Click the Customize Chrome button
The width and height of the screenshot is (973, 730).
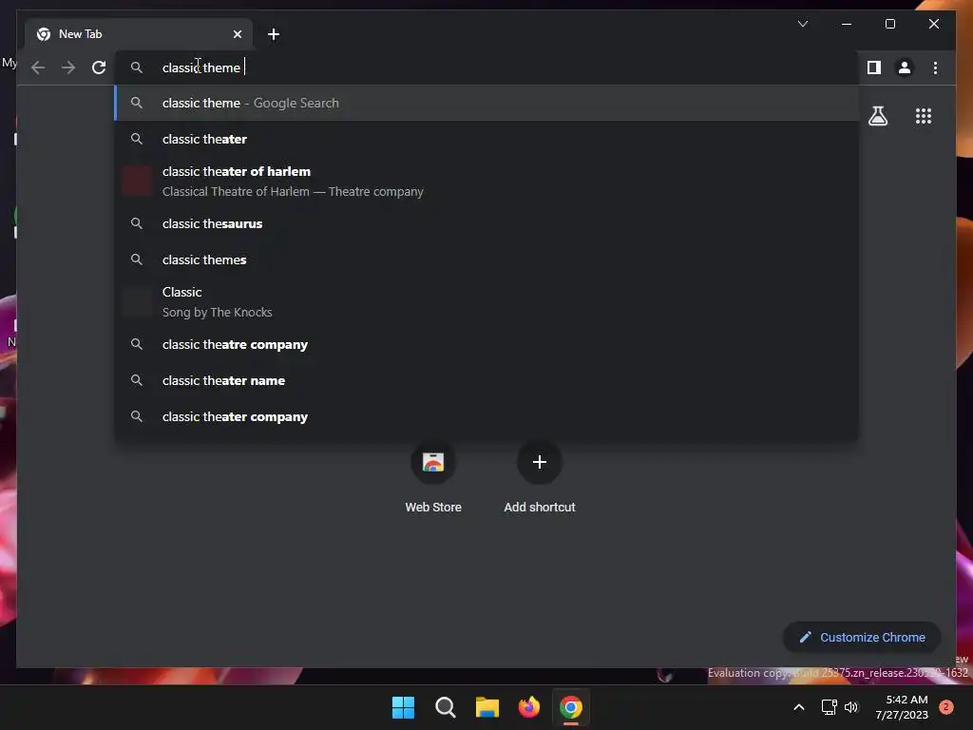click(x=862, y=638)
